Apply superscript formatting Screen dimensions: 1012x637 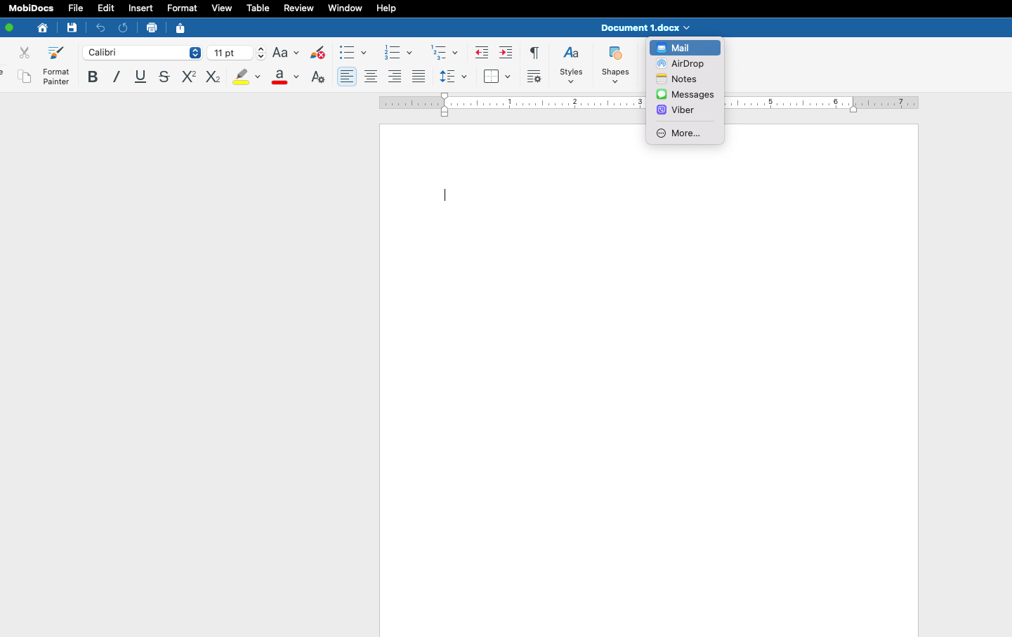(188, 77)
